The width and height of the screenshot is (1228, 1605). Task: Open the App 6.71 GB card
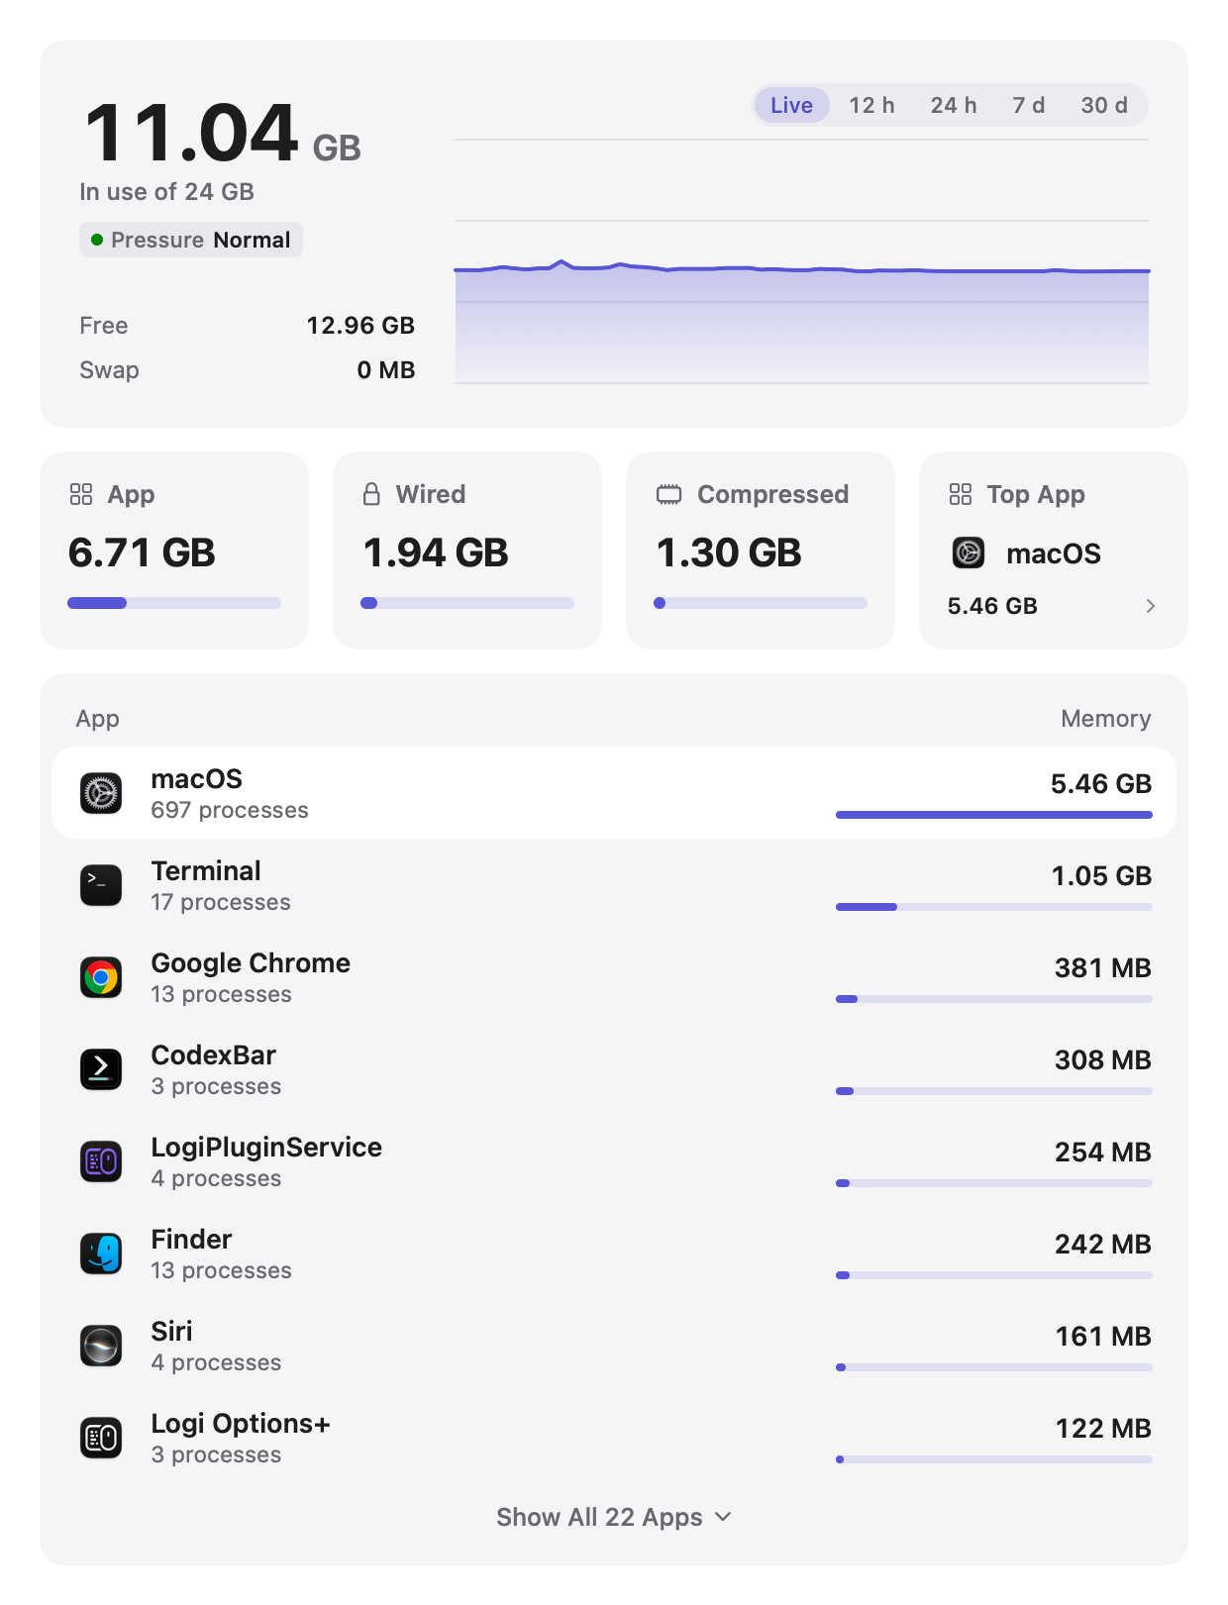(174, 551)
